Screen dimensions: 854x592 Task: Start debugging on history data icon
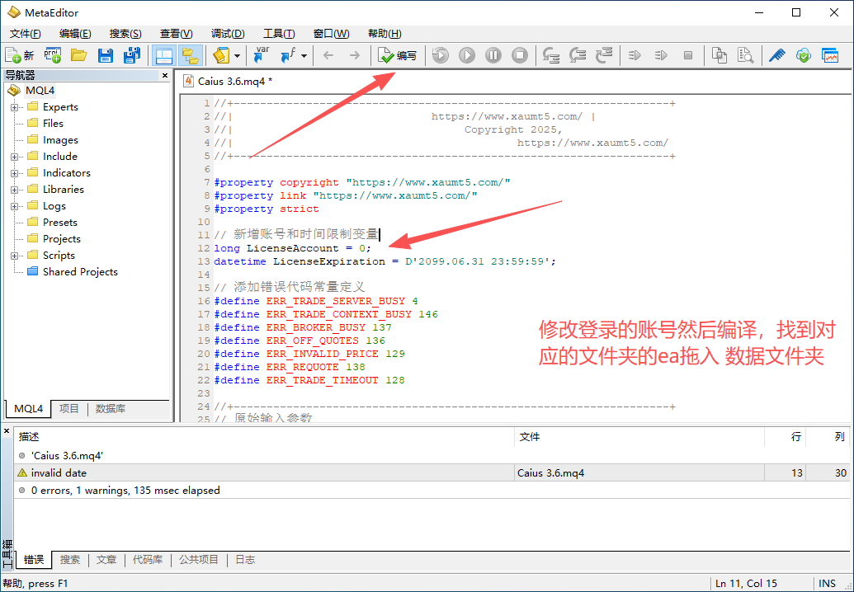point(440,55)
